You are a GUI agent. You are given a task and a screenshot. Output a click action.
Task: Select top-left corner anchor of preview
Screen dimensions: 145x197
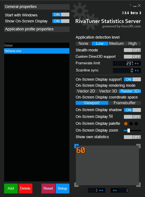pyautogui.click(x=76, y=146)
